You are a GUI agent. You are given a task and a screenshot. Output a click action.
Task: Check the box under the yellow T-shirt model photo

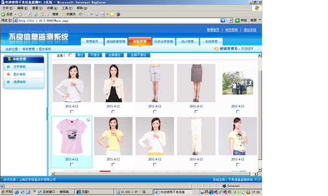[x=113, y=164]
